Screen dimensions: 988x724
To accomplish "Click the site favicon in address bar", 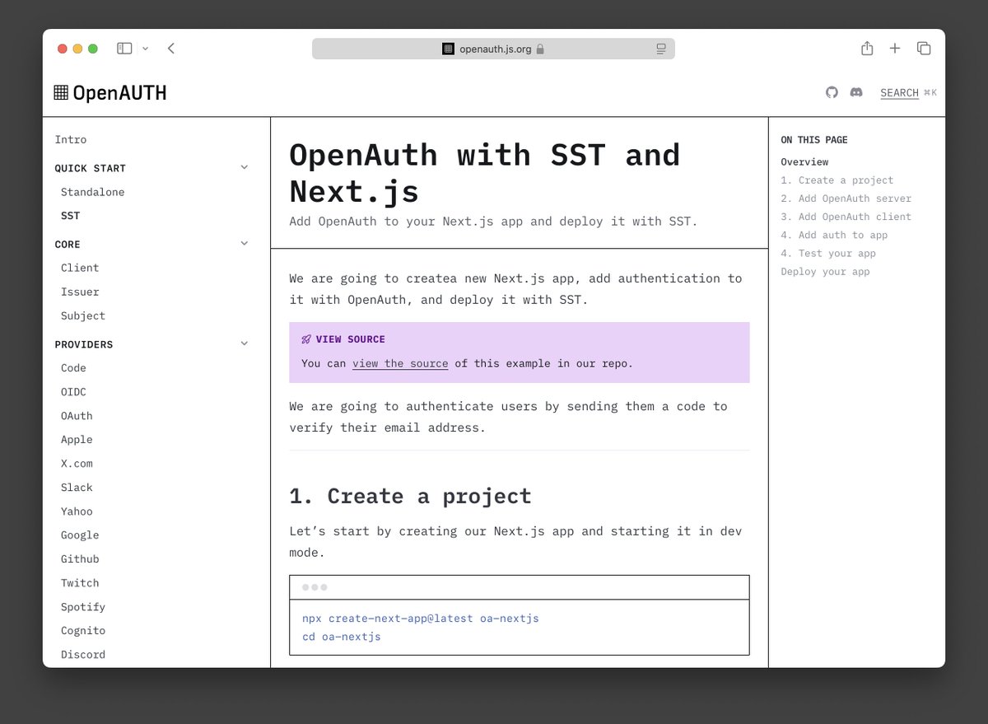I will click(x=448, y=49).
